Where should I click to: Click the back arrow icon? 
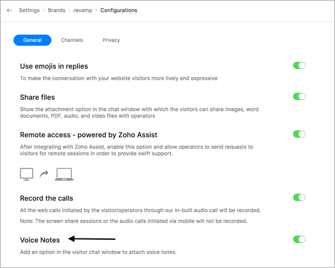click(x=9, y=10)
